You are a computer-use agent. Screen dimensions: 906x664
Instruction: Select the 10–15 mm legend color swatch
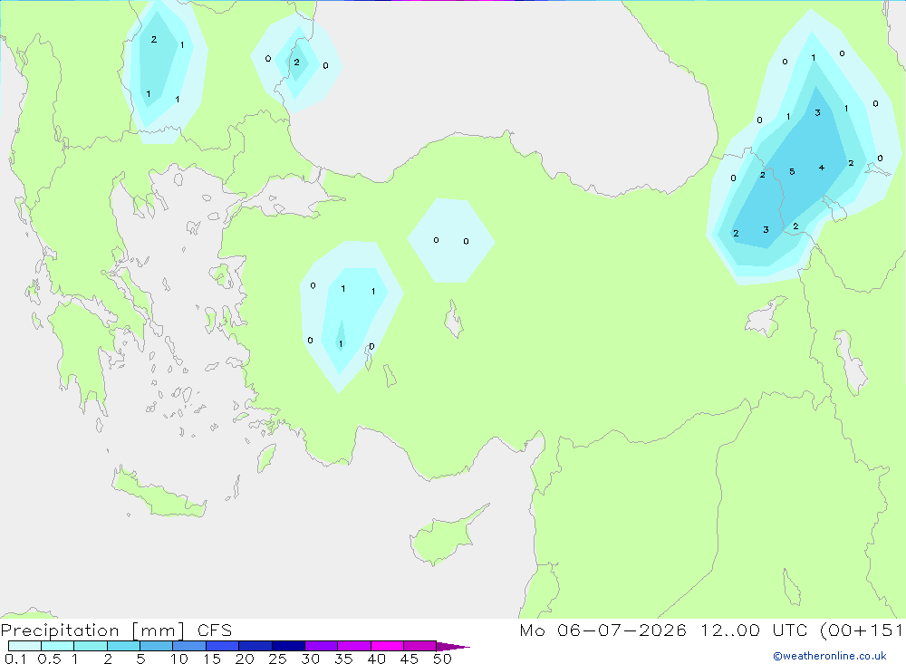point(189,646)
